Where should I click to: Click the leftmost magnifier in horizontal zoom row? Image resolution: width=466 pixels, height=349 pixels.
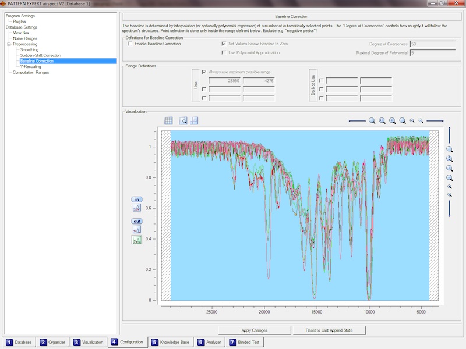(372, 121)
